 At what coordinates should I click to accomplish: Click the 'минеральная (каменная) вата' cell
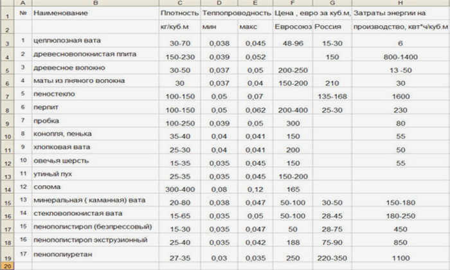pyautogui.click(x=96, y=201)
